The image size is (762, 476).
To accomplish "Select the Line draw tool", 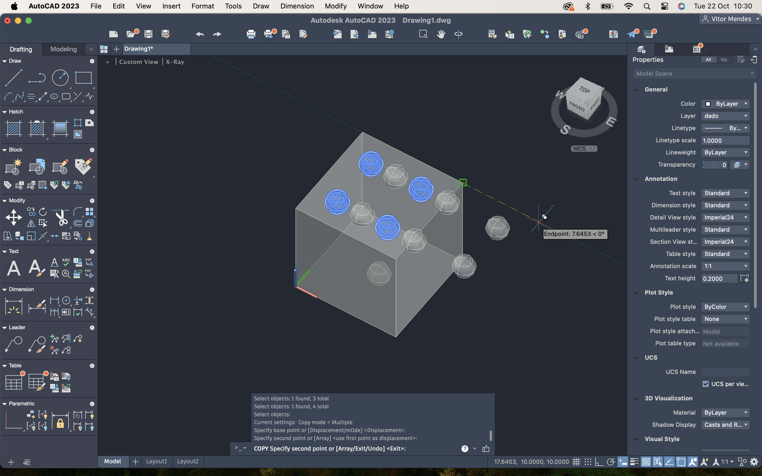I will tap(13, 77).
